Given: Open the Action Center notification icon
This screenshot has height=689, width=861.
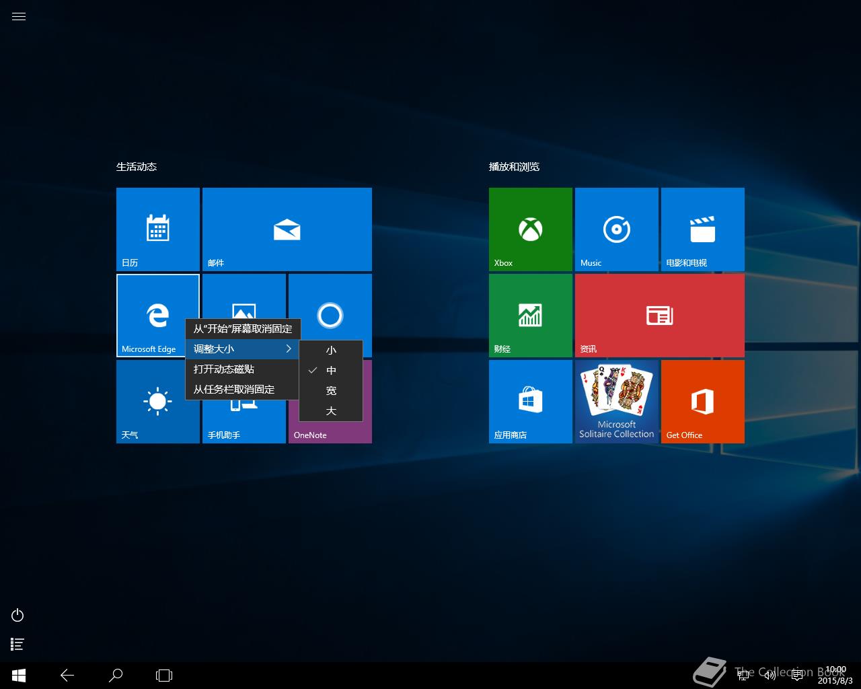Looking at the screenshot, I should 797,676.
